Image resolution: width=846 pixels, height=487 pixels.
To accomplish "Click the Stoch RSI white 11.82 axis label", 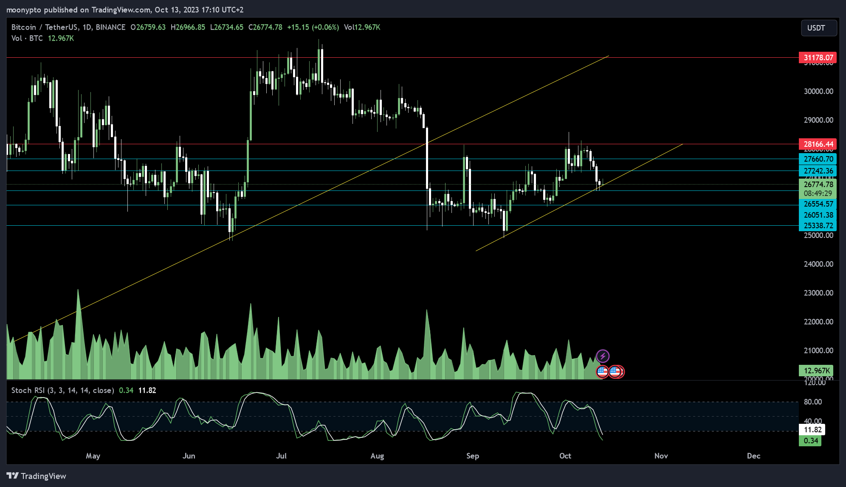I will pos(812,430).
